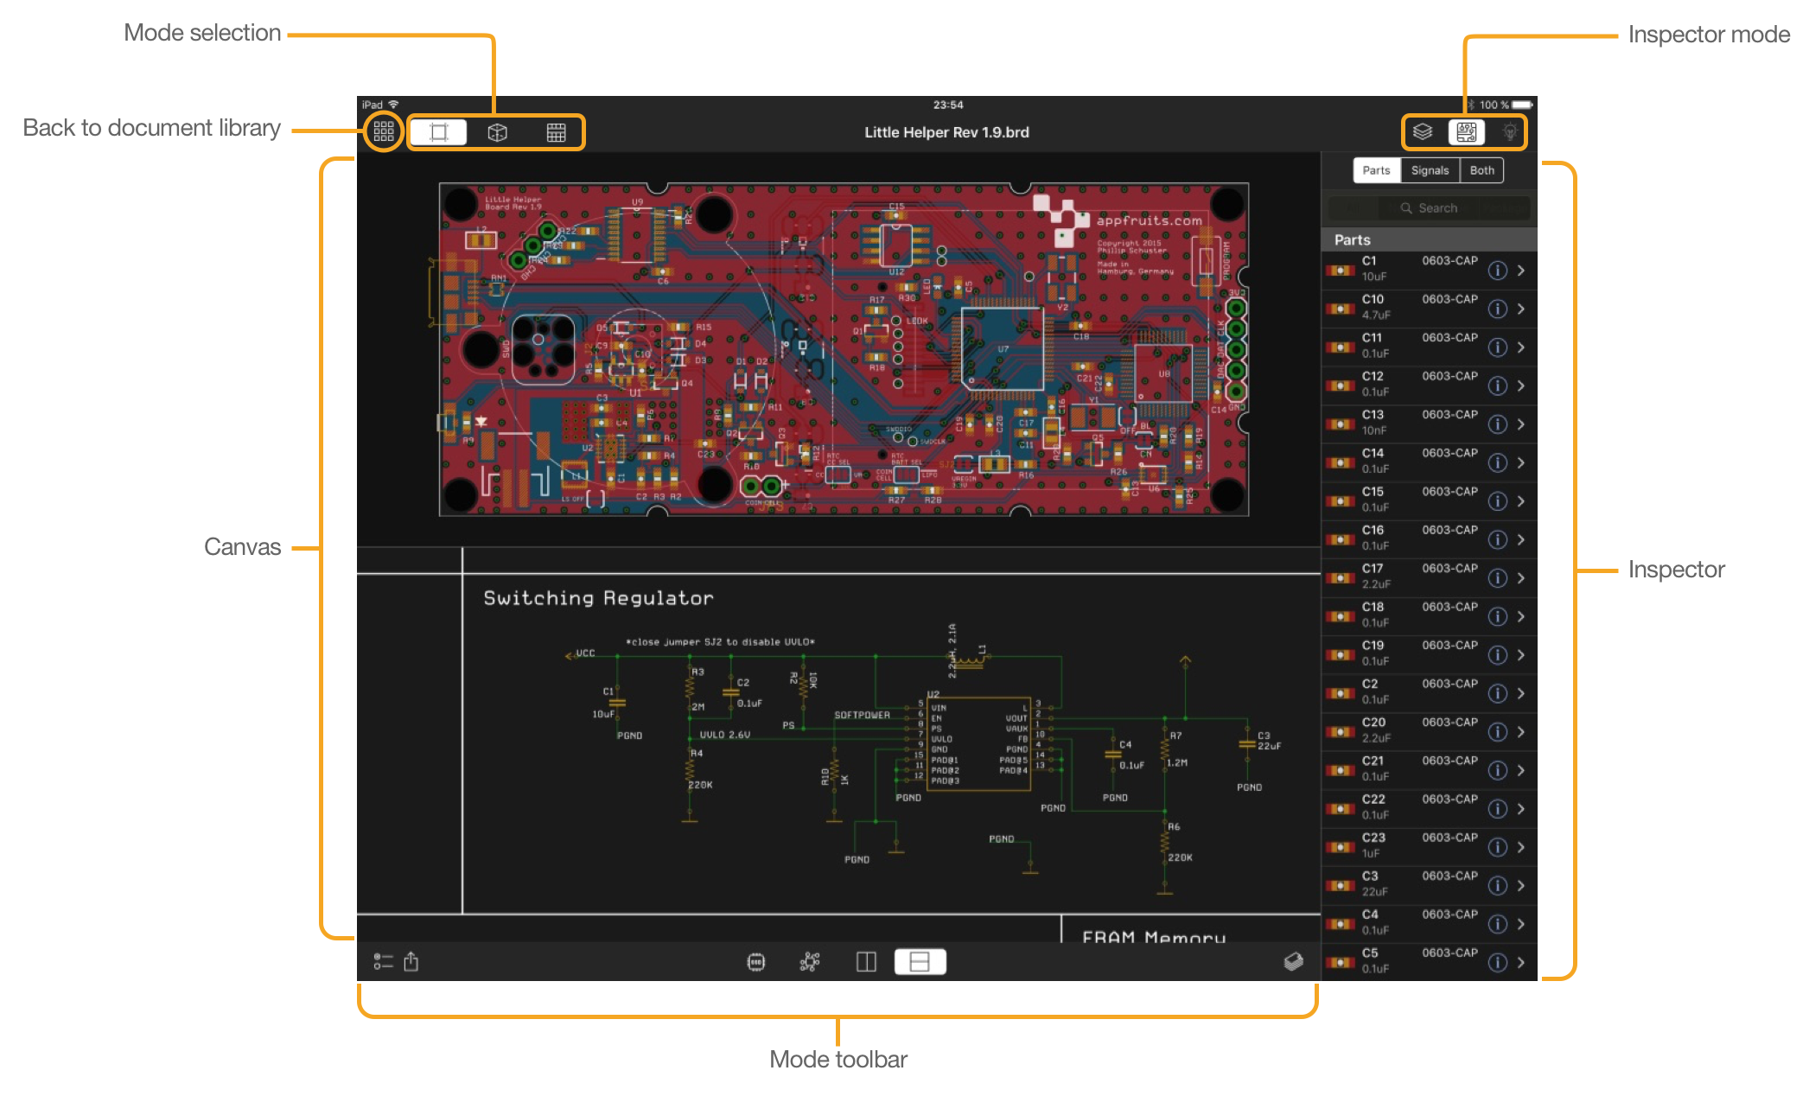This screenshot has width=1809, height=1096.
Task: Open the table grid view
Action: pos(556,132)
